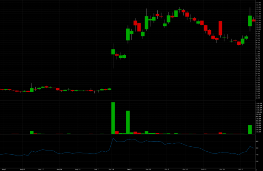Click the 'Sep 7' date label

tap(96, 169)
